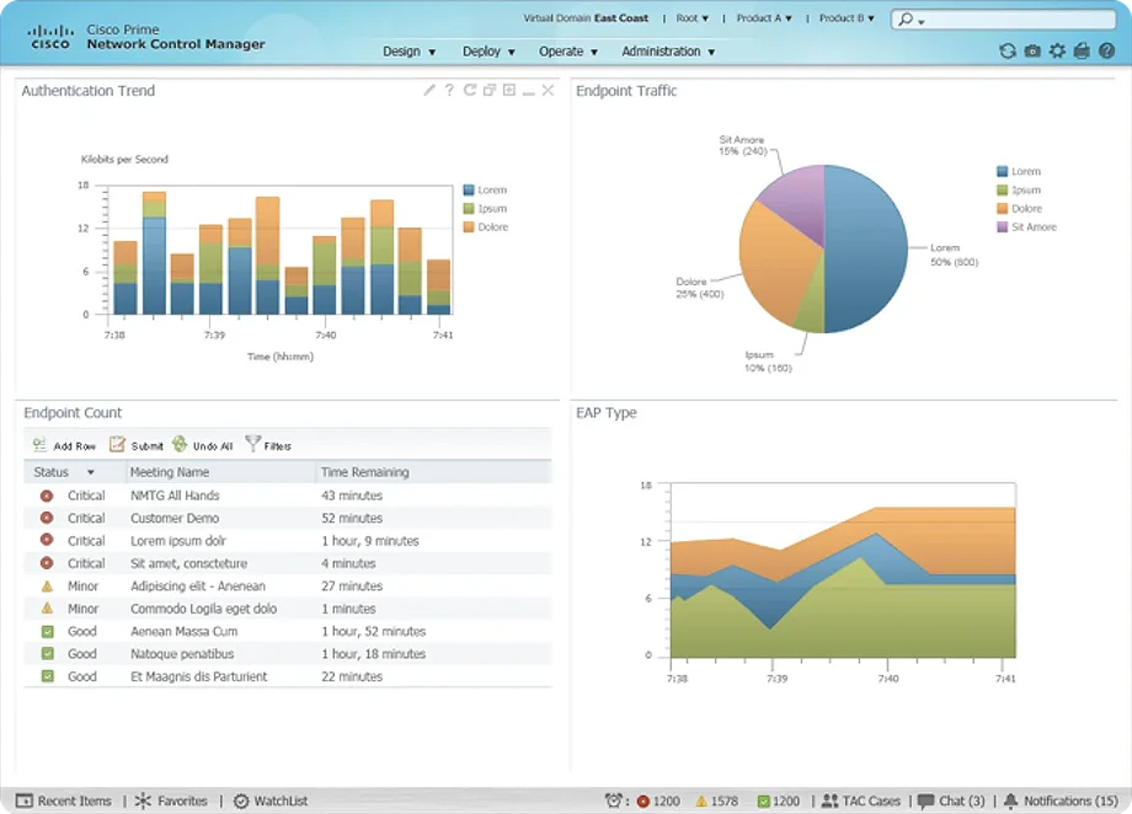Click the alarm clock icon in status bar
Screen dimensions: 1132x814
pyautogui.click(x=613, y=800)
